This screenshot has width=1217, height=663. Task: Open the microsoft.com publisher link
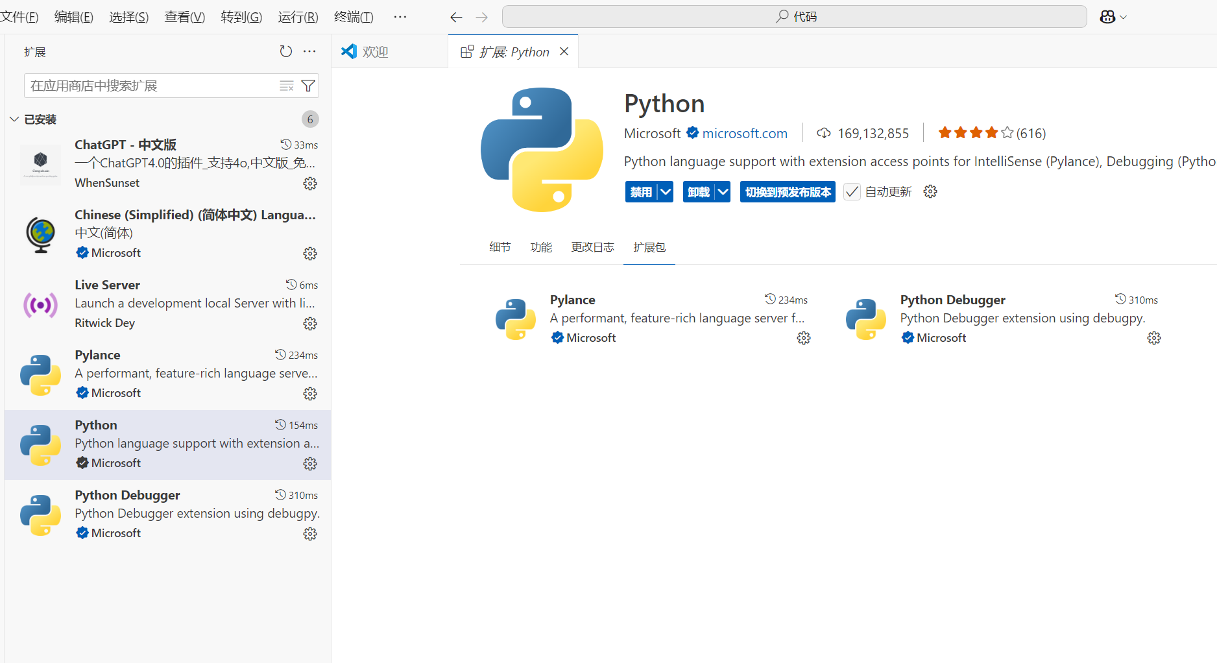coord(745,133)
